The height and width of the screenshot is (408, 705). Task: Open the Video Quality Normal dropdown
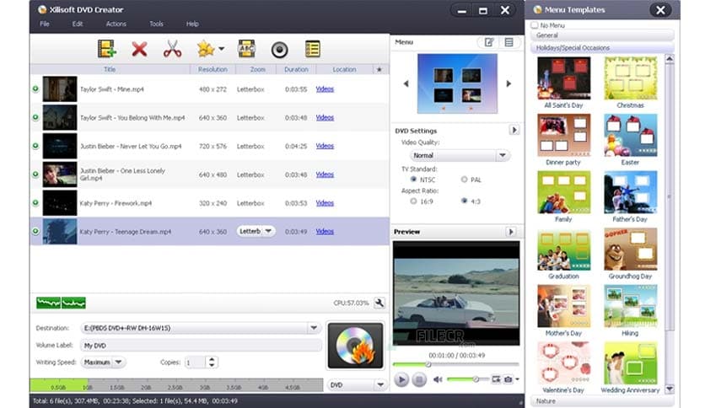coord(459,155)
